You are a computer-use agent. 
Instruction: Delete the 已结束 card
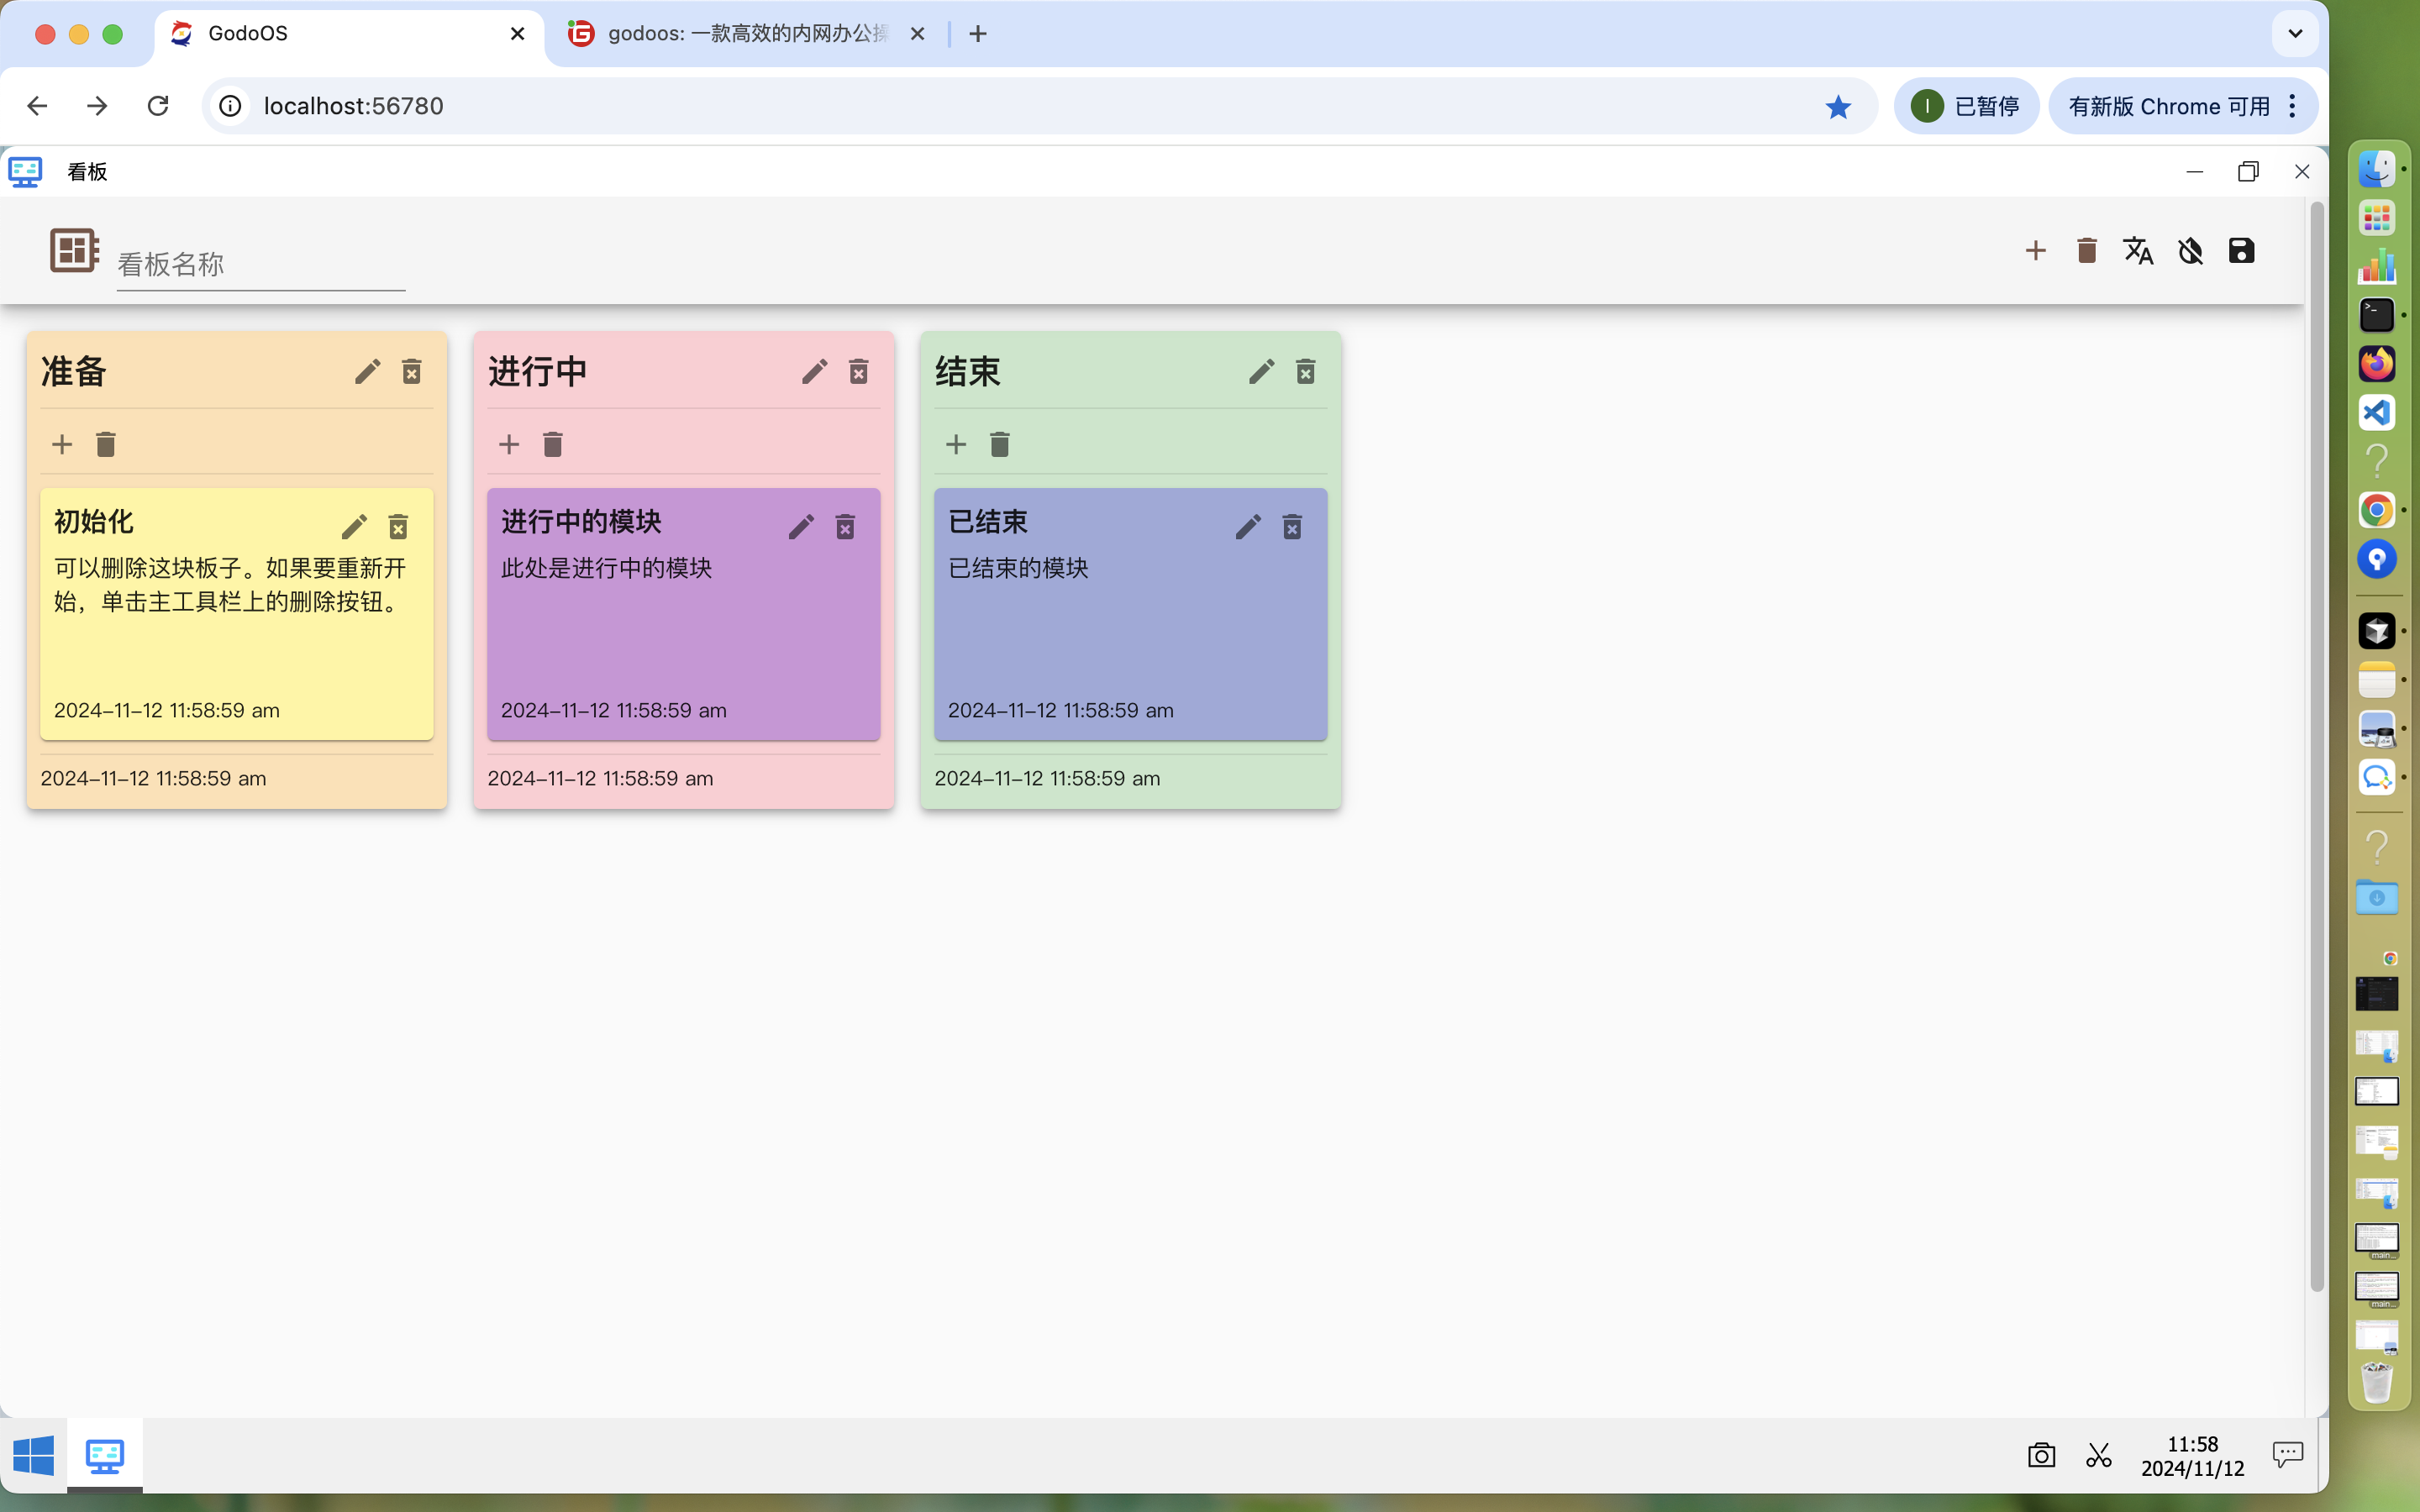[x=1292, y=527]
